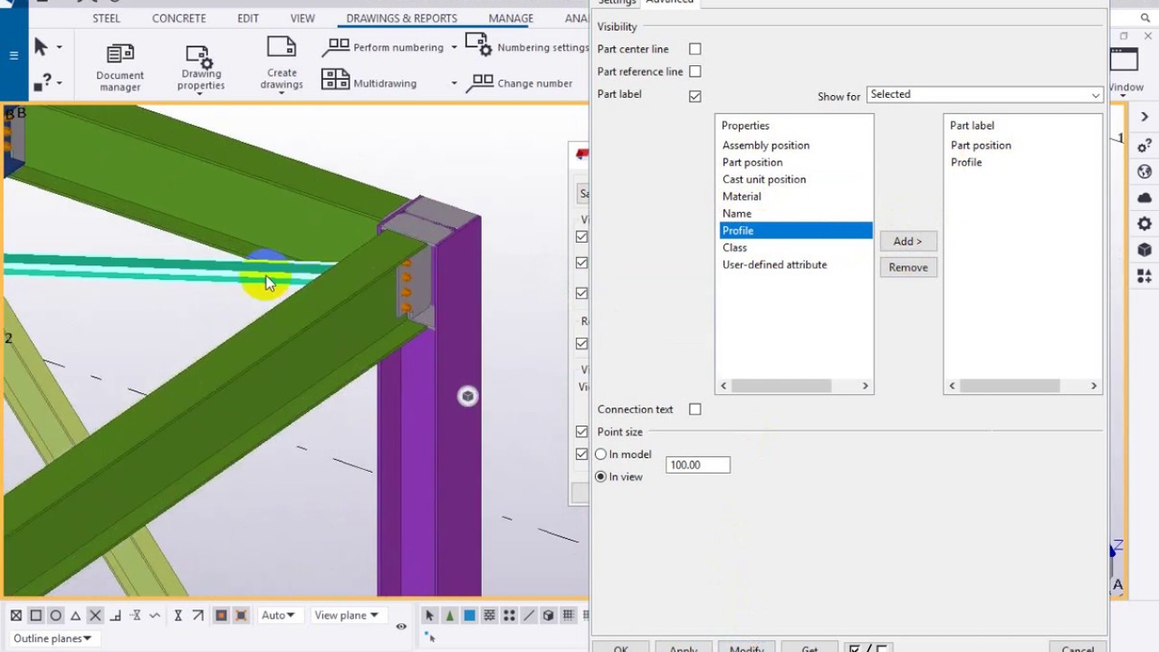
Task: Expand the side pane chevron
Action: coord(1145,118)
